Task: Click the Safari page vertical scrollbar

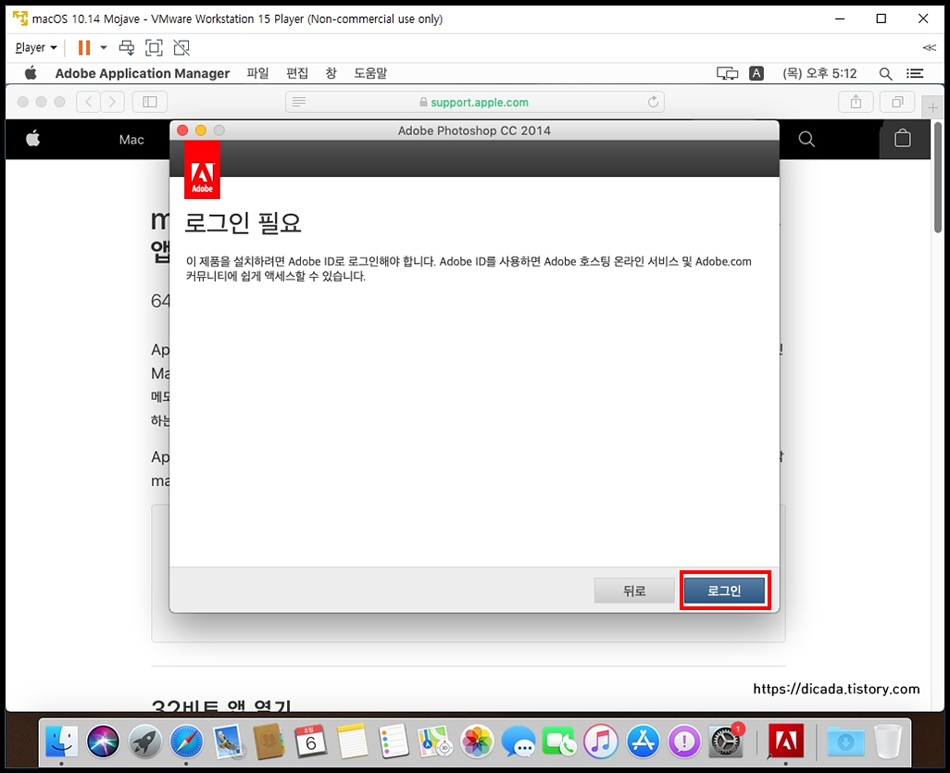Action: (x=938, y=178)
